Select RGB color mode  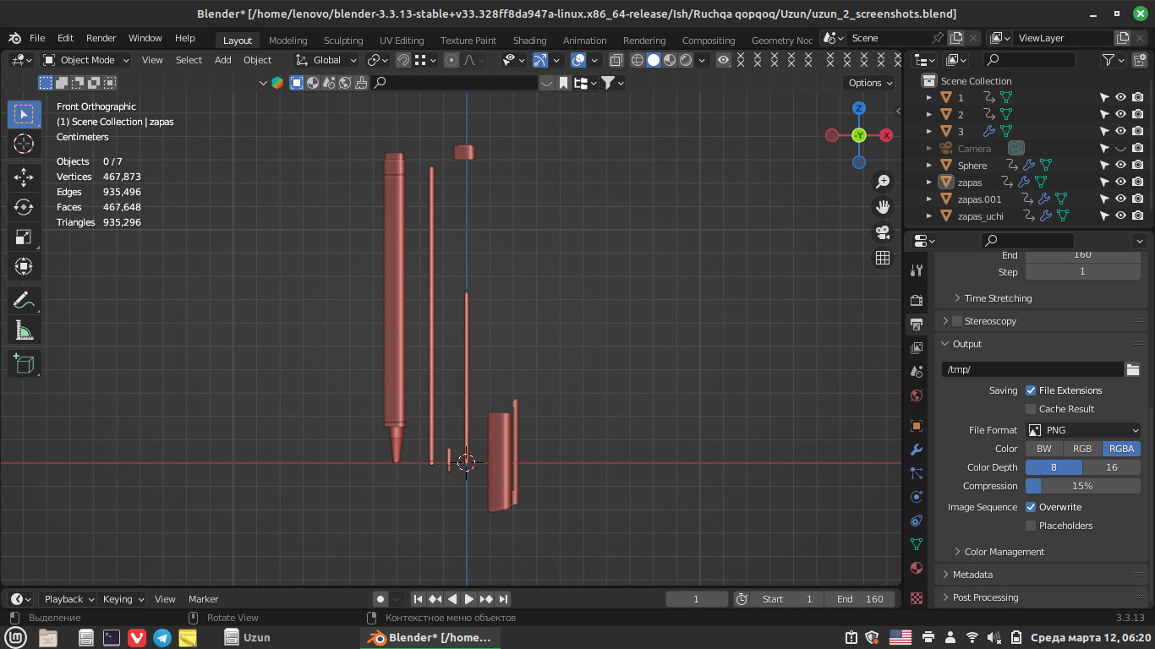[1082, 449]
